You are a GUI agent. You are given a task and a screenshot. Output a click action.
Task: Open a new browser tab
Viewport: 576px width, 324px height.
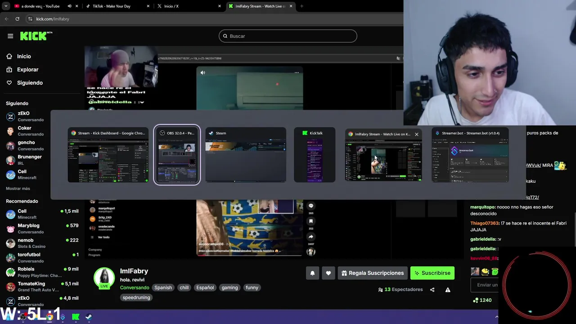point(301,6)
